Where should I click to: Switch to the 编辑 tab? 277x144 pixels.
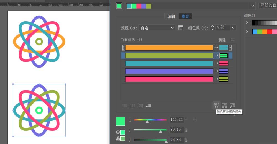click(x=171, y=16)
